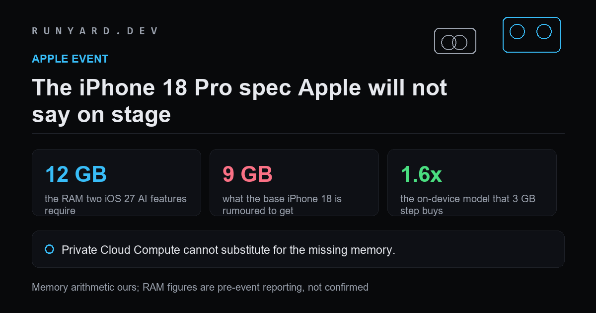Click the left circle inside blue icon

point(518,32)
